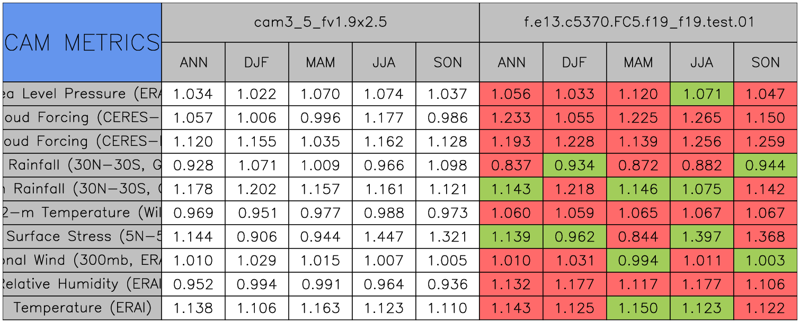Click the white cell showing 0.906

[x=257, y=237]
